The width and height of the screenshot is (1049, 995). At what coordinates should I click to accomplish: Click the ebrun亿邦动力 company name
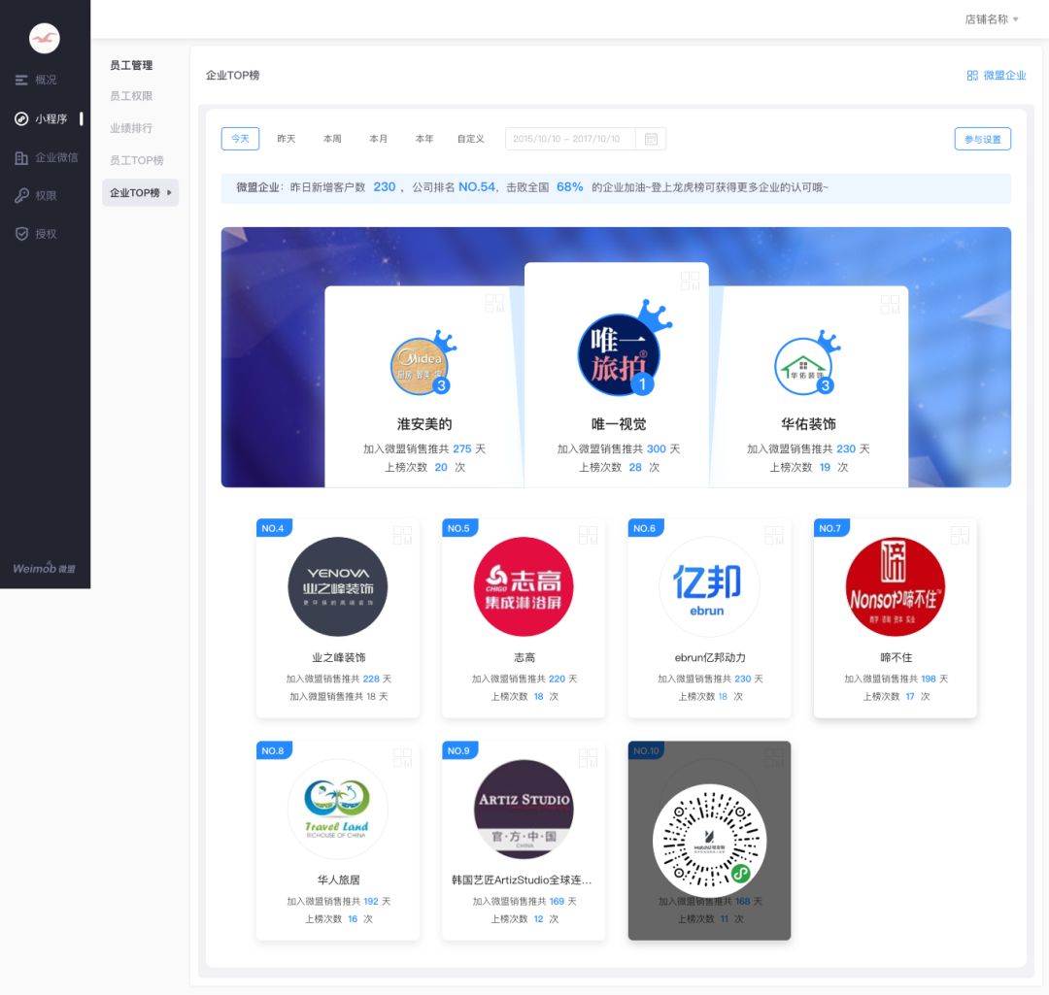(710, 657)
